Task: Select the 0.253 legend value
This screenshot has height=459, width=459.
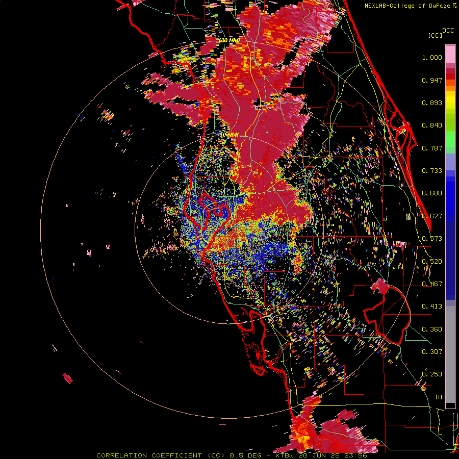Action: coord(432,374)
